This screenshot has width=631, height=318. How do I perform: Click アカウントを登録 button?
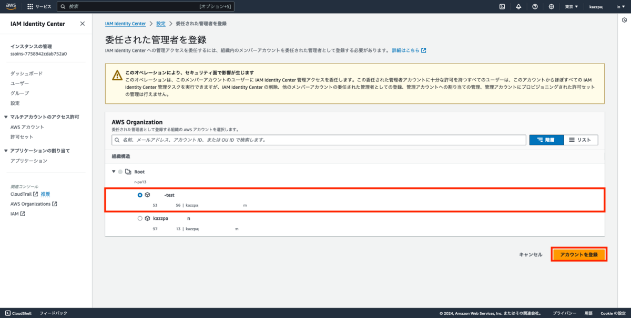tap(579, 255)
